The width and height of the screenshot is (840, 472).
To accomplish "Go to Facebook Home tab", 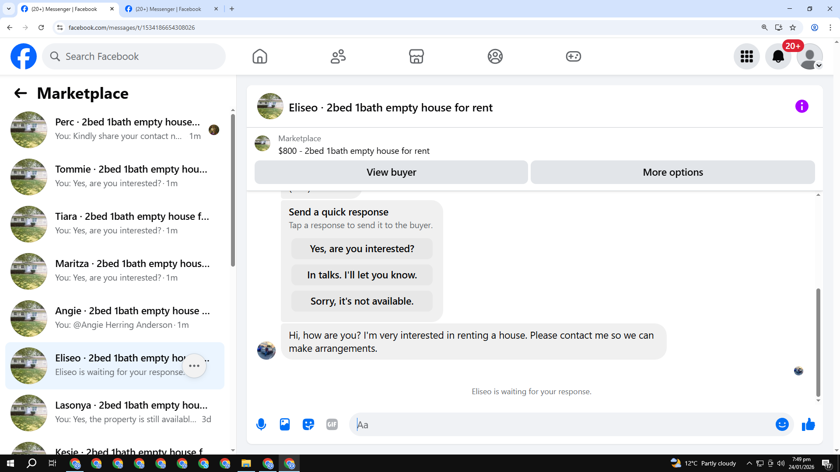I will [x=259, y=56].
